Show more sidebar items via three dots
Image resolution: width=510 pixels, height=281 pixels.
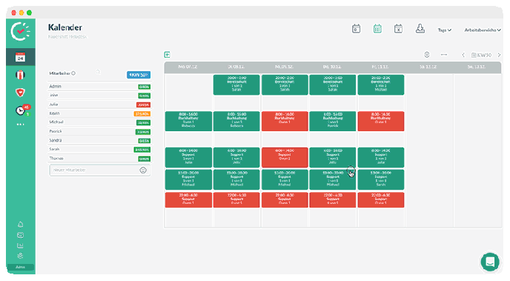point(20,125)
